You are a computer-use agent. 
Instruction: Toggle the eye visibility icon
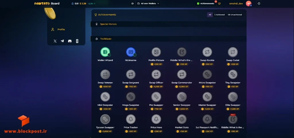tap(132, 3)
